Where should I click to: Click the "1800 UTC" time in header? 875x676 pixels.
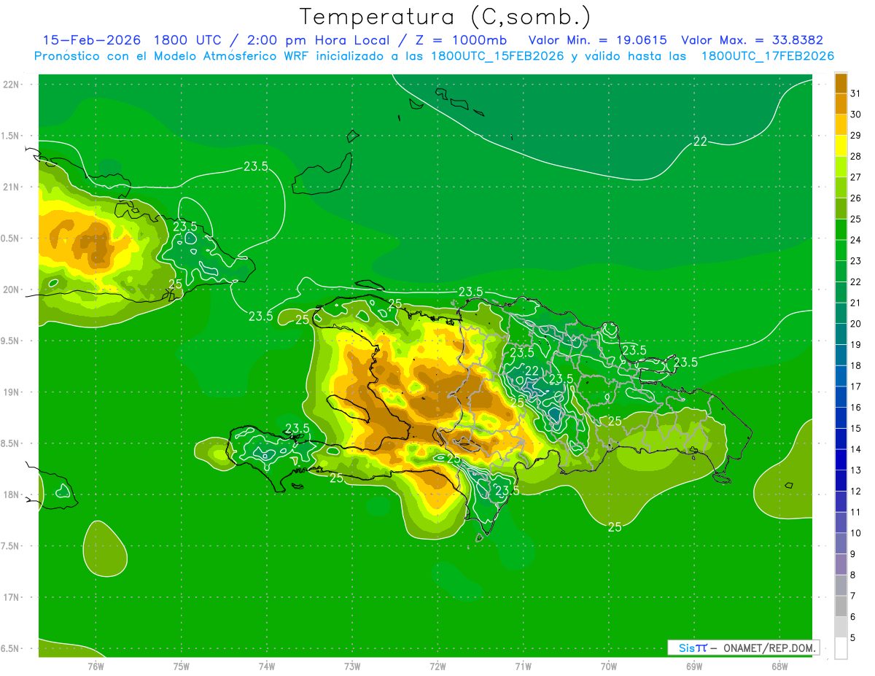(187, 40)
